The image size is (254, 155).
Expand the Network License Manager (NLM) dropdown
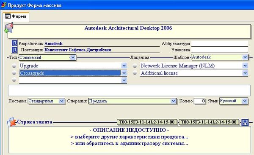click(x=245, y=66)
